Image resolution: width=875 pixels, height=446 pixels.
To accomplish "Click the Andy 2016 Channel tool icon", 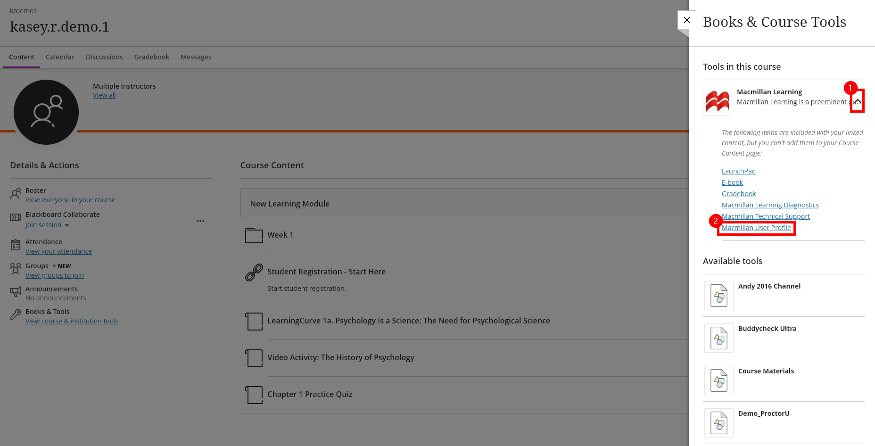I will (x=718, y=296).
